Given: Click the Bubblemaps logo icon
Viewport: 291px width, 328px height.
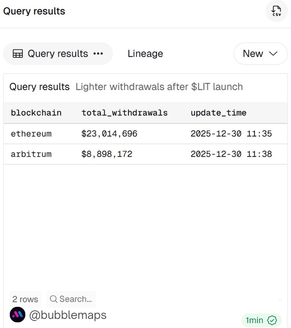Looking at the screenshot, I should [x=17, y=315].
